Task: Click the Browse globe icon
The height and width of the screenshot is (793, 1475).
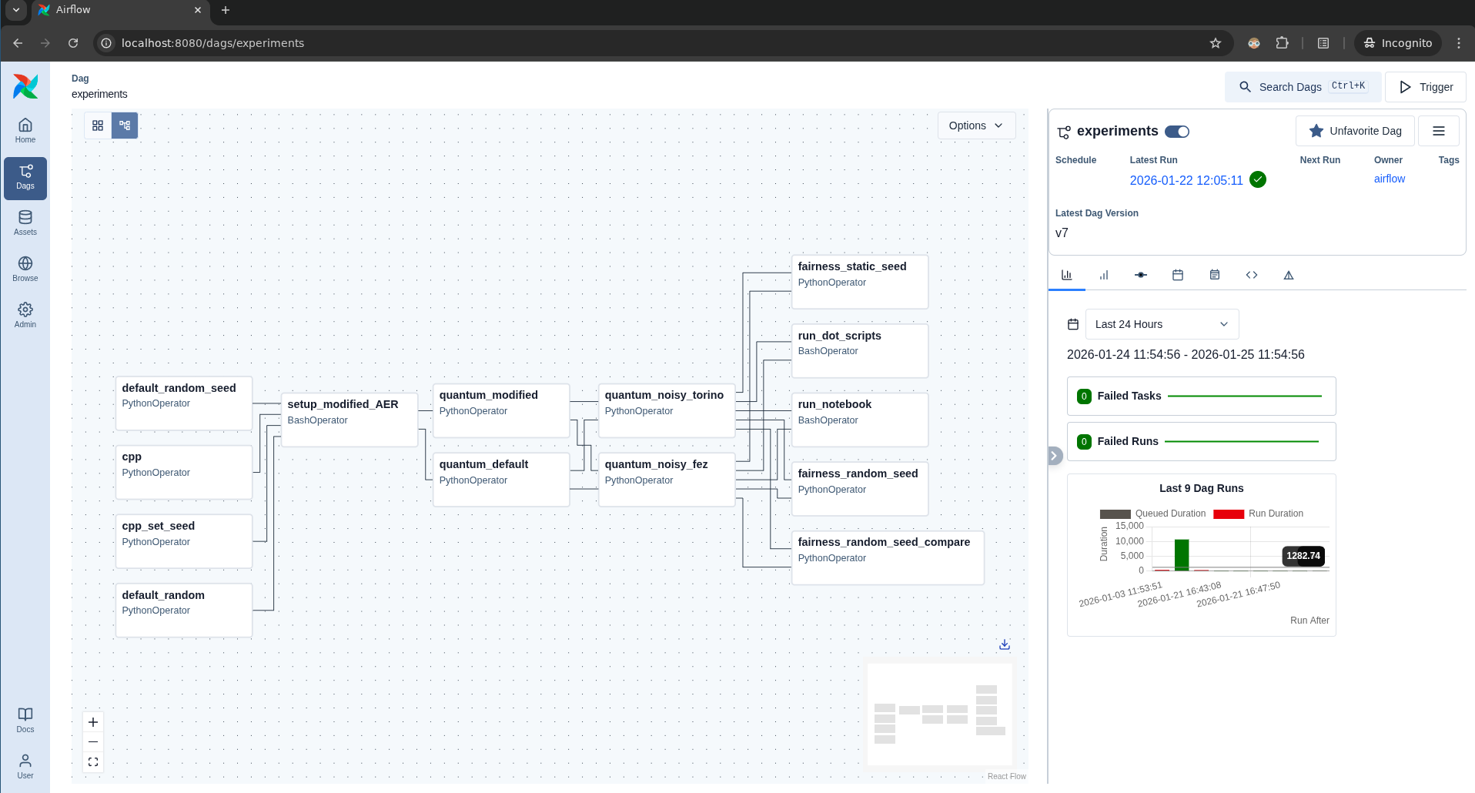Action: [25, 269]
